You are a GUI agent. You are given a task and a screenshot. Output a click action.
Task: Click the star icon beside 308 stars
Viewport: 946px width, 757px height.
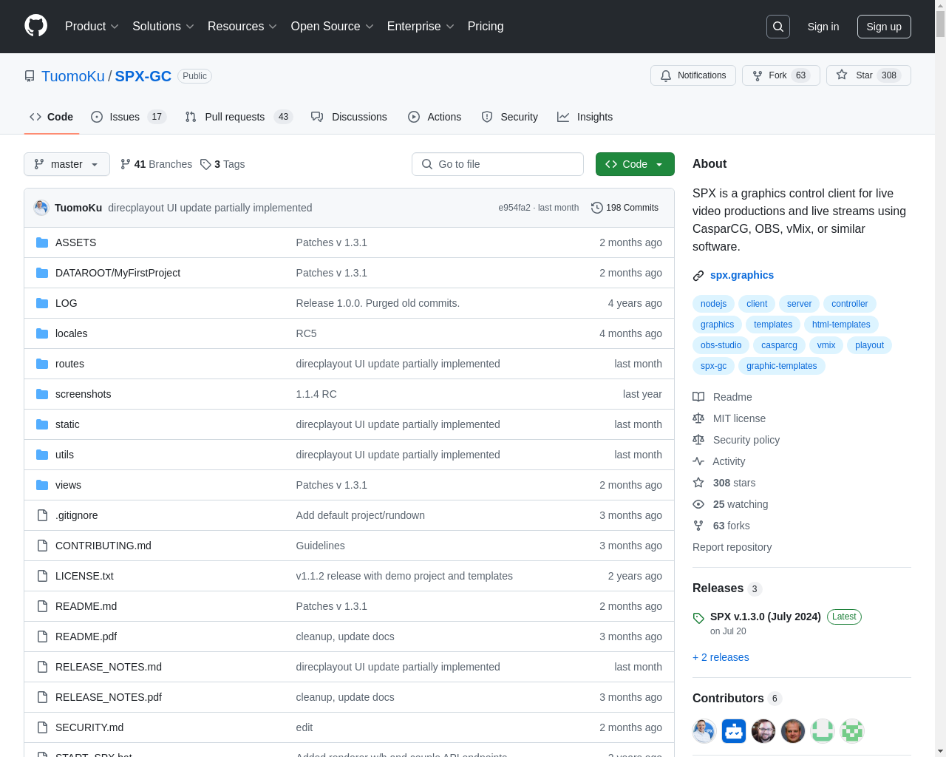click(698, 483)
